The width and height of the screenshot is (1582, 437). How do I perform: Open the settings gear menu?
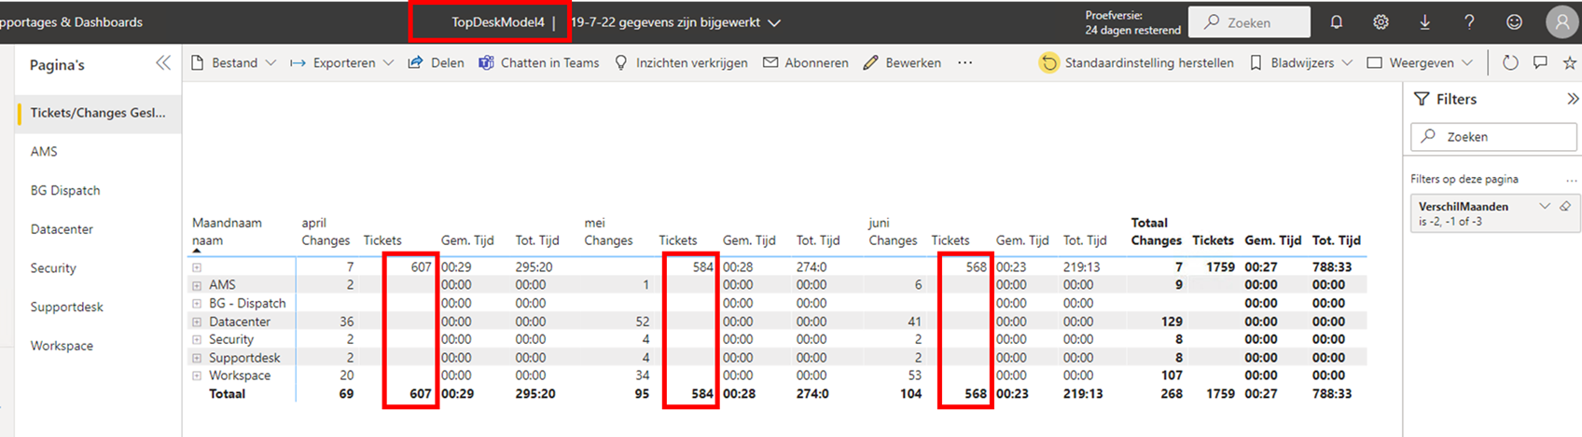click(x=1381, y=22)
